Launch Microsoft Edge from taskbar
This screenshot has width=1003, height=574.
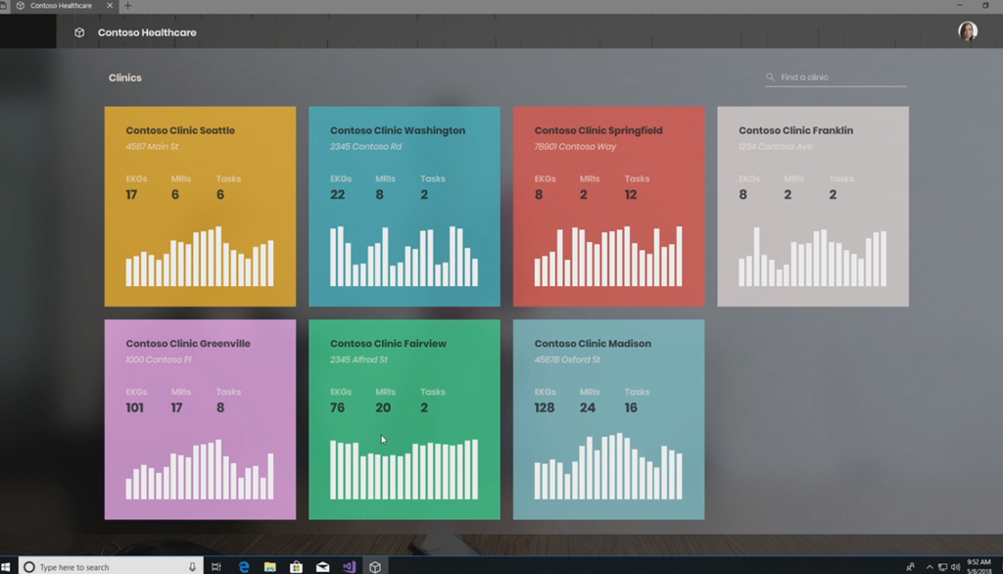[244, 567]
